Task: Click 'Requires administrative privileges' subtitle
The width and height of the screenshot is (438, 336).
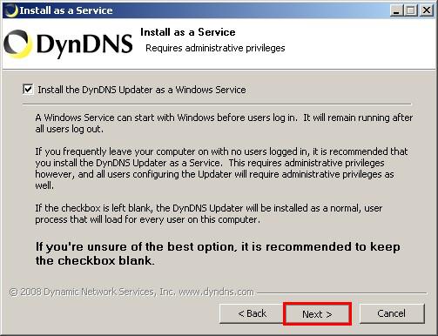Action: coord(215,48)
